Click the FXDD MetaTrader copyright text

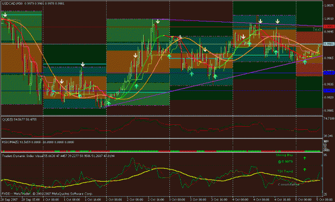[47, 193]
